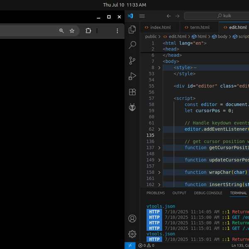Click the '</style>' line at 53

184,74
